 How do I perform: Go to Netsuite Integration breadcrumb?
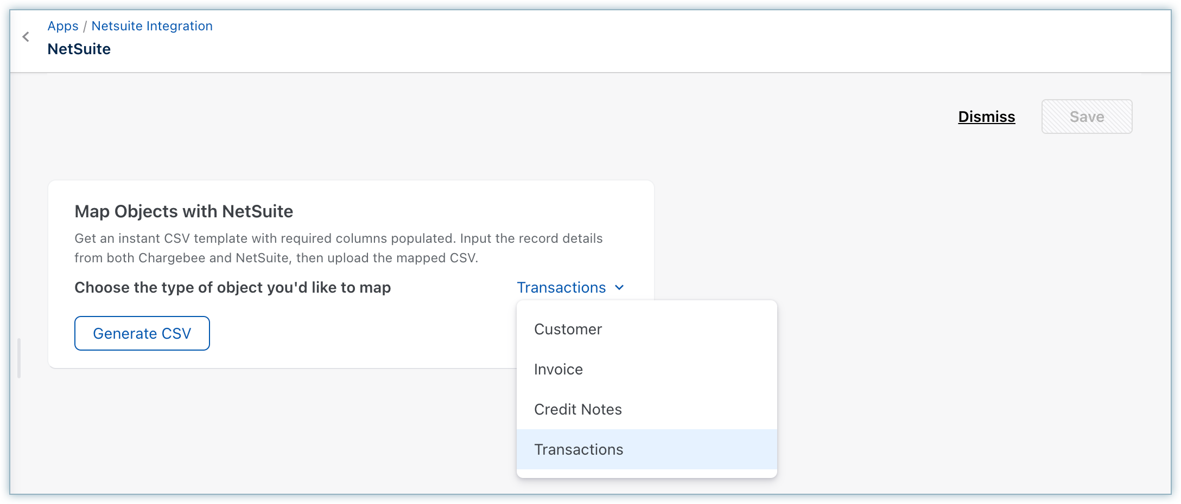pos(152,26)
